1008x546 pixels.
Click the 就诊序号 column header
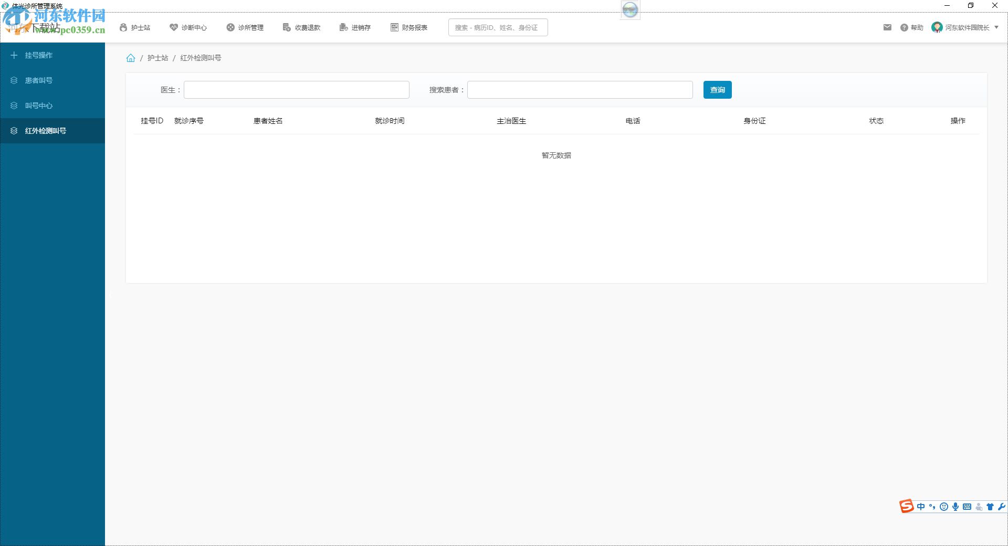(189, 121)
